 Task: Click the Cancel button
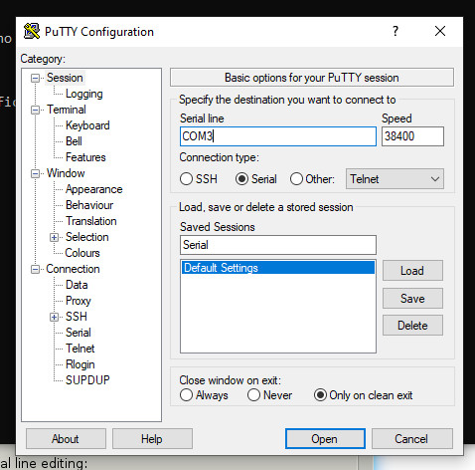(411, 439)
